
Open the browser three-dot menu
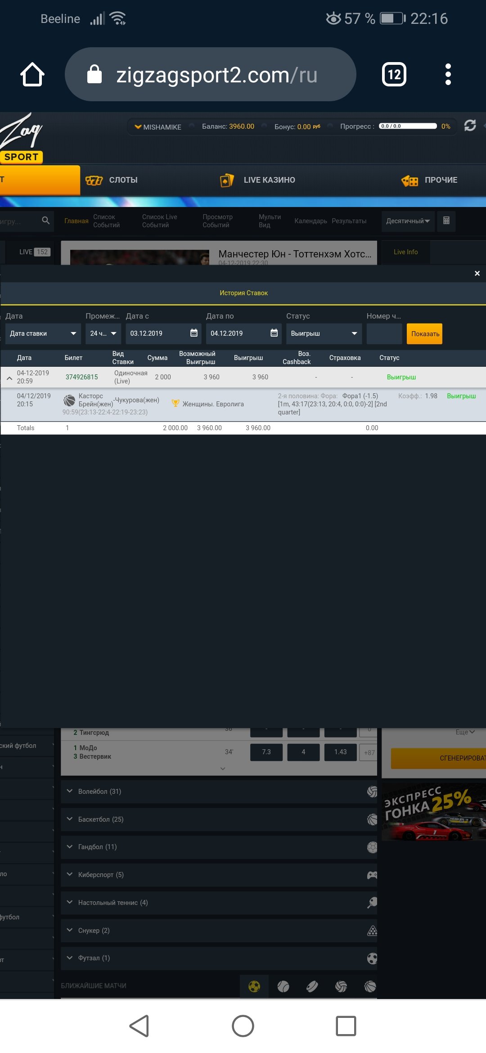point(447,74)
